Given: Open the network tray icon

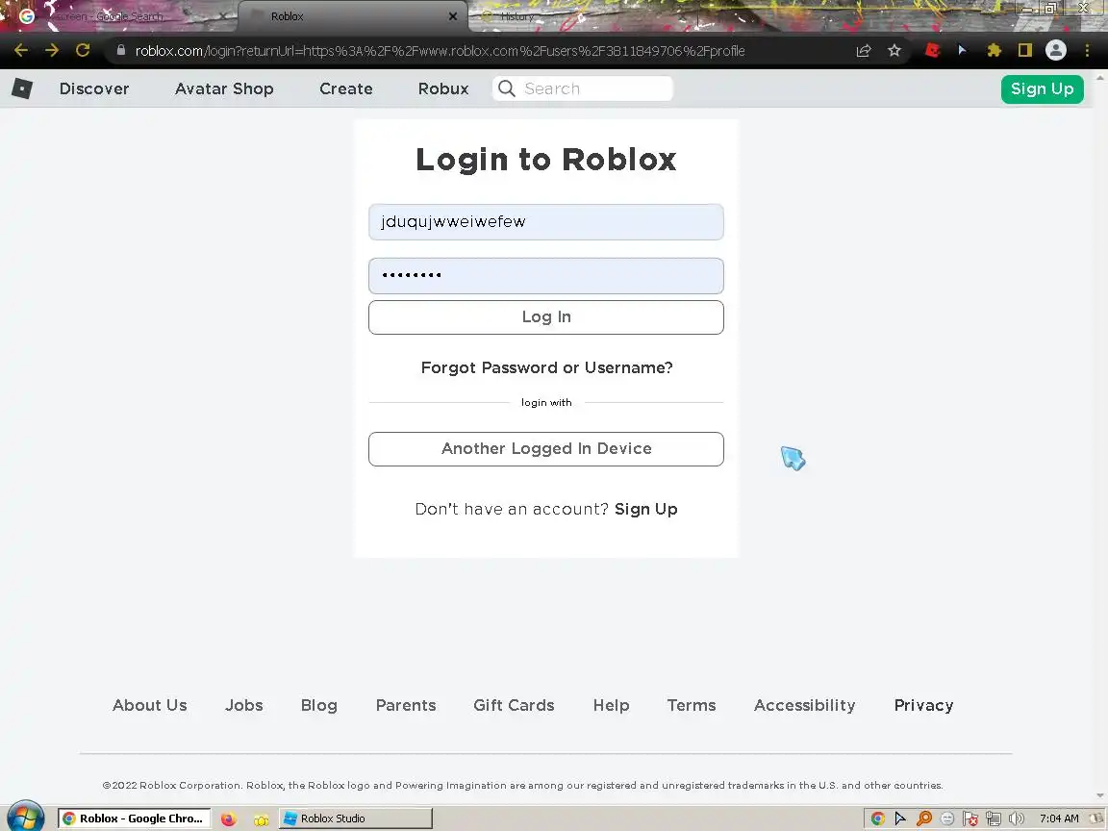Looking at the screenshot, I should coord(994,818).
